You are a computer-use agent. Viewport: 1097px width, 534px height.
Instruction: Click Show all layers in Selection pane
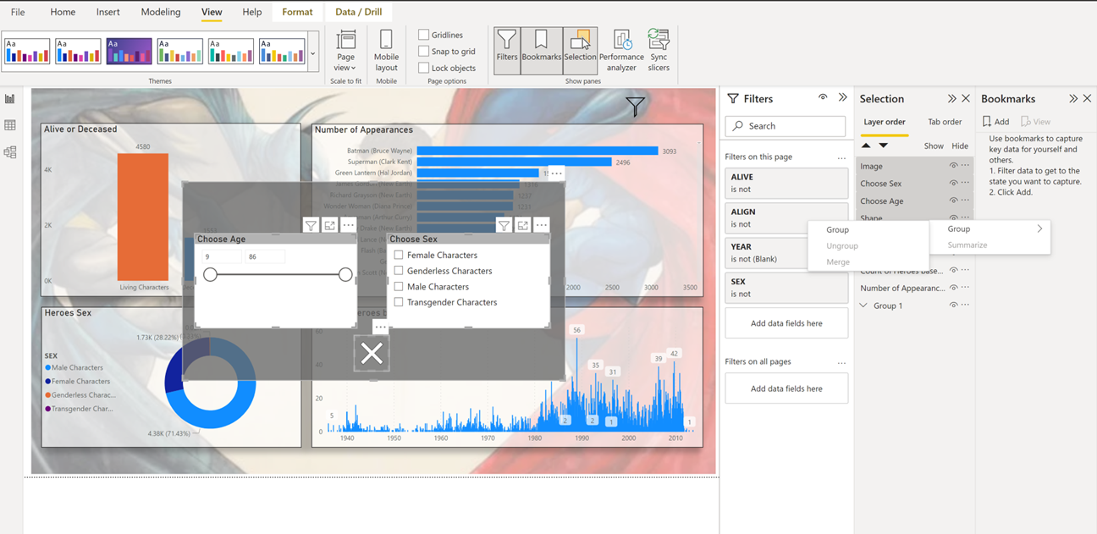click(x=934, y=146)
